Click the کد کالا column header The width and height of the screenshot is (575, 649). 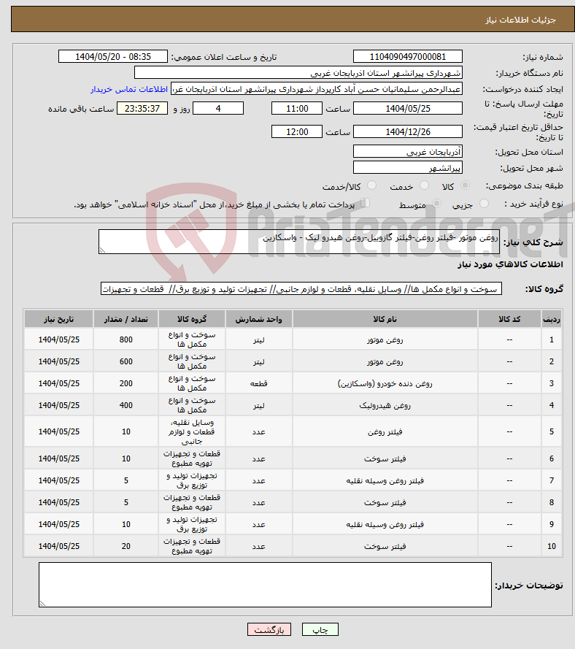[509, 319]
